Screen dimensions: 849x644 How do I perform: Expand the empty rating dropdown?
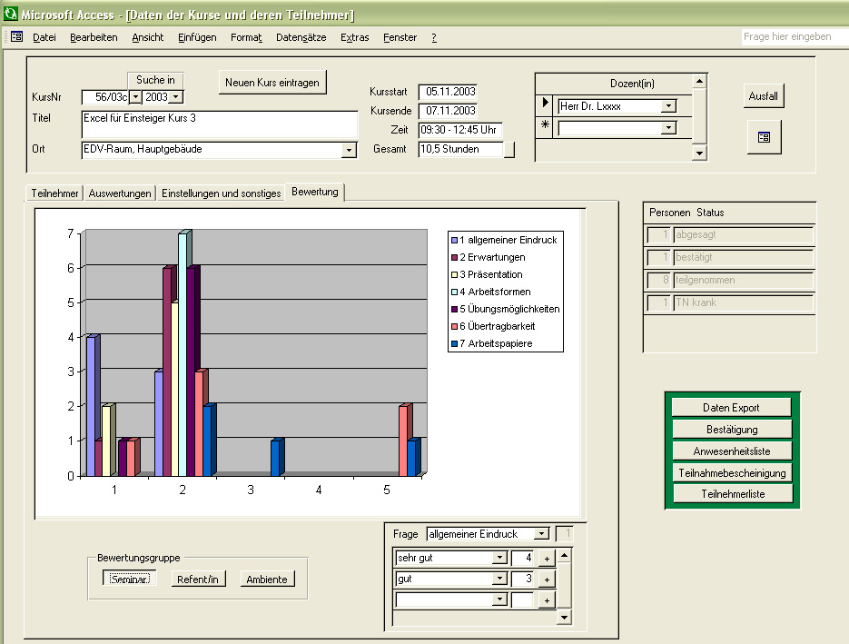499,599
